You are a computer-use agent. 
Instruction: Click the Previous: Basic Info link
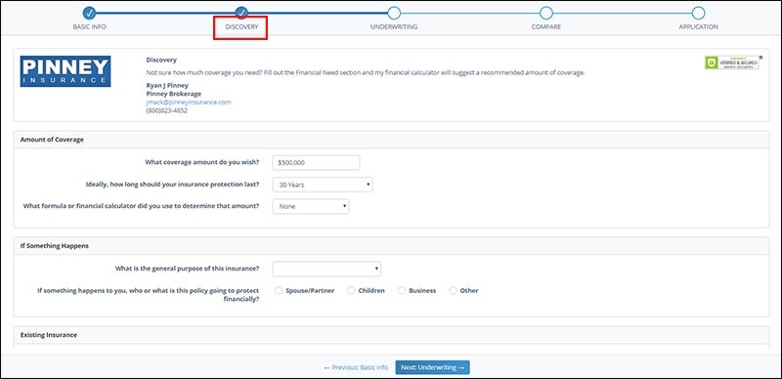point(356,367)
